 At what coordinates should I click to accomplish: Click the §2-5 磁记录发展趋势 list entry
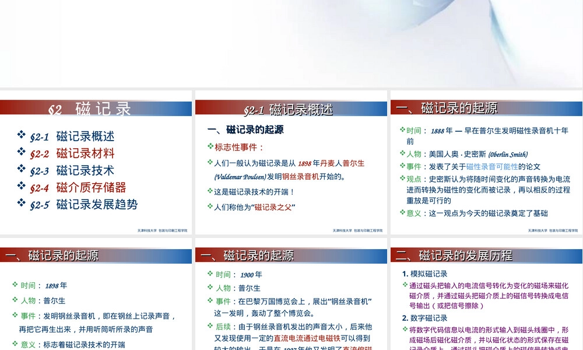click(x=84, y=205)
